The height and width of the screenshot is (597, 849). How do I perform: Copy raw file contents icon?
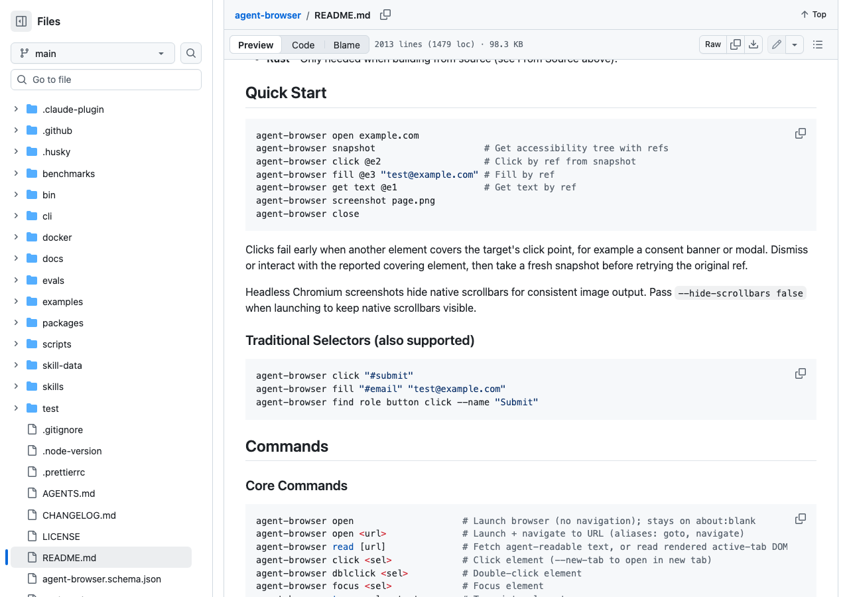point(736,44)
